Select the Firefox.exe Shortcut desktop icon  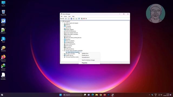coord(3,58)
